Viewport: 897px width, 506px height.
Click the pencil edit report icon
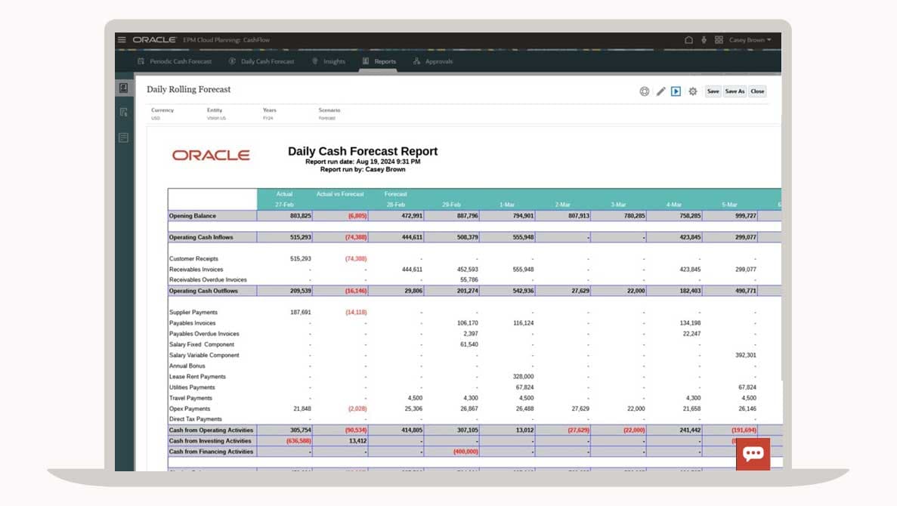tap(660, 91)
